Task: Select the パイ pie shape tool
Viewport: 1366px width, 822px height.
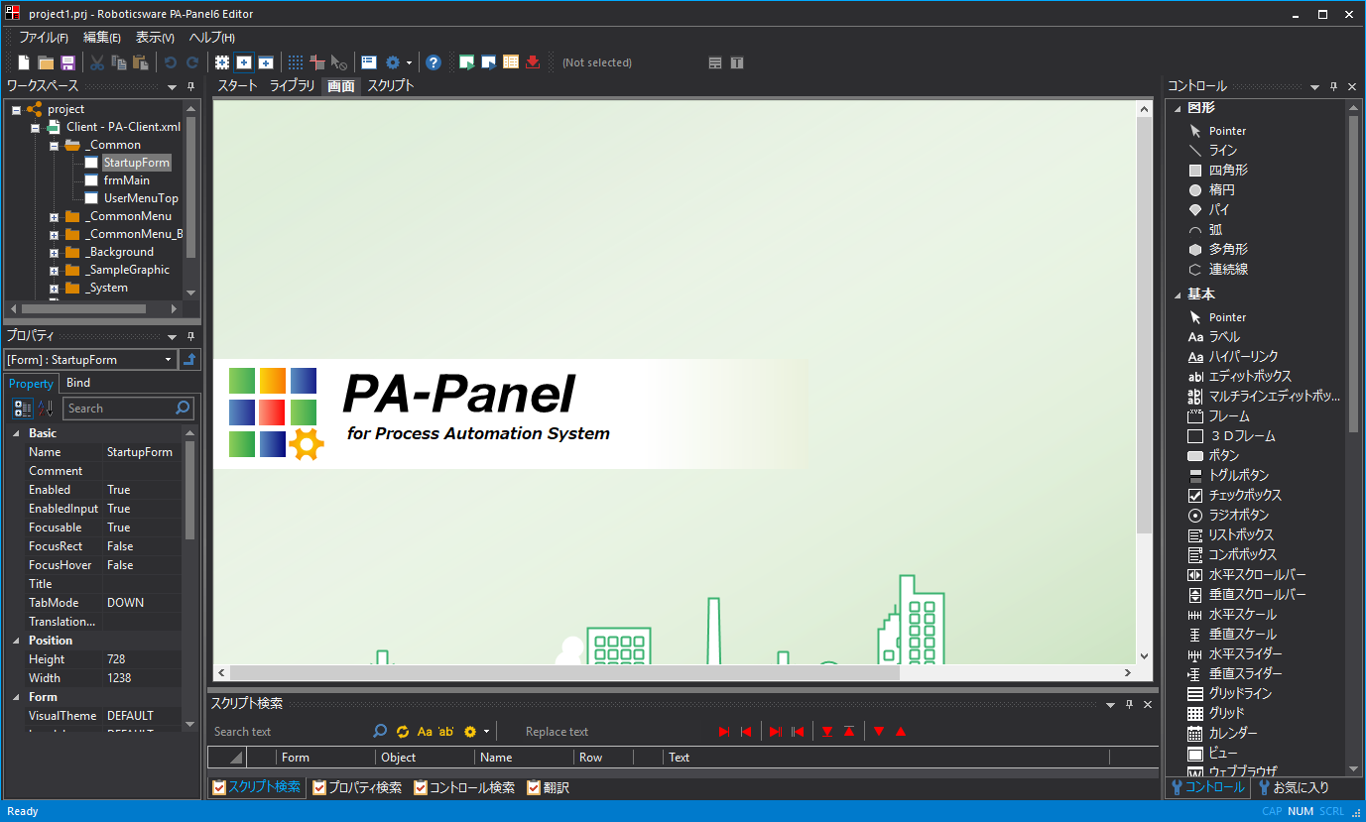Action: pyautogui.click(x=1208, y=210)
